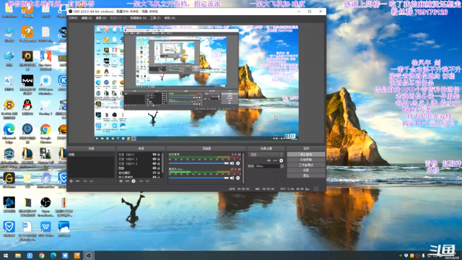This screenshot has width=462, height=260.
Task: Open the scene transition type dropdown
Action: (x=266, y=155)
